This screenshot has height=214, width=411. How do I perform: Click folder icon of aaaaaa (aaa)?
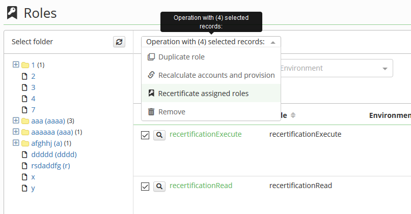tap(25, 132)
